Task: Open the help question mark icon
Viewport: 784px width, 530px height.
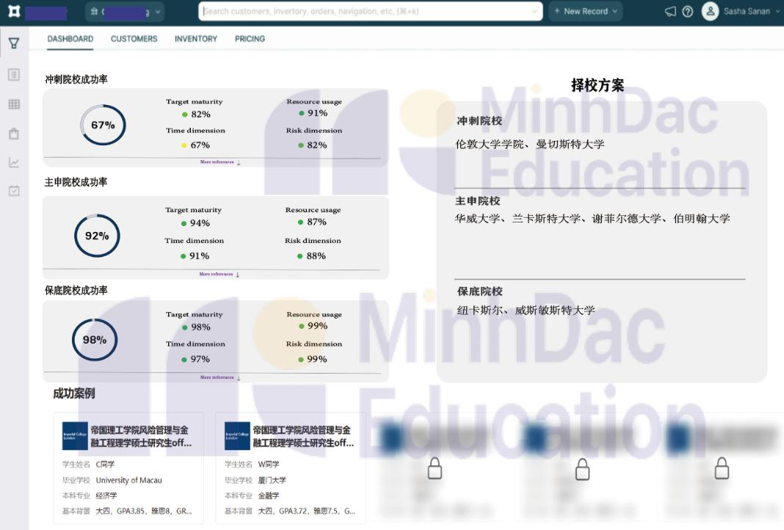Action: point(688,11)
